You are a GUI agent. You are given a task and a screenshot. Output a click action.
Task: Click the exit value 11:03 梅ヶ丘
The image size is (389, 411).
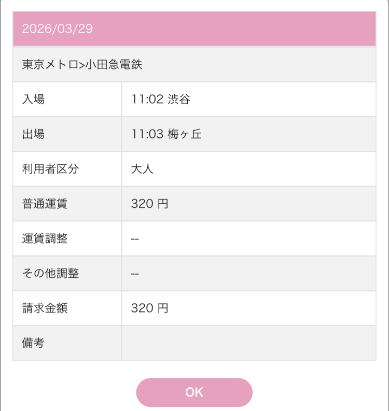[x=166, y=134]
